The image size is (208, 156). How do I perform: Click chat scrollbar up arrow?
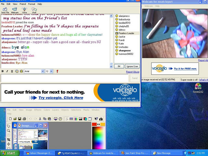click(111, 16)
